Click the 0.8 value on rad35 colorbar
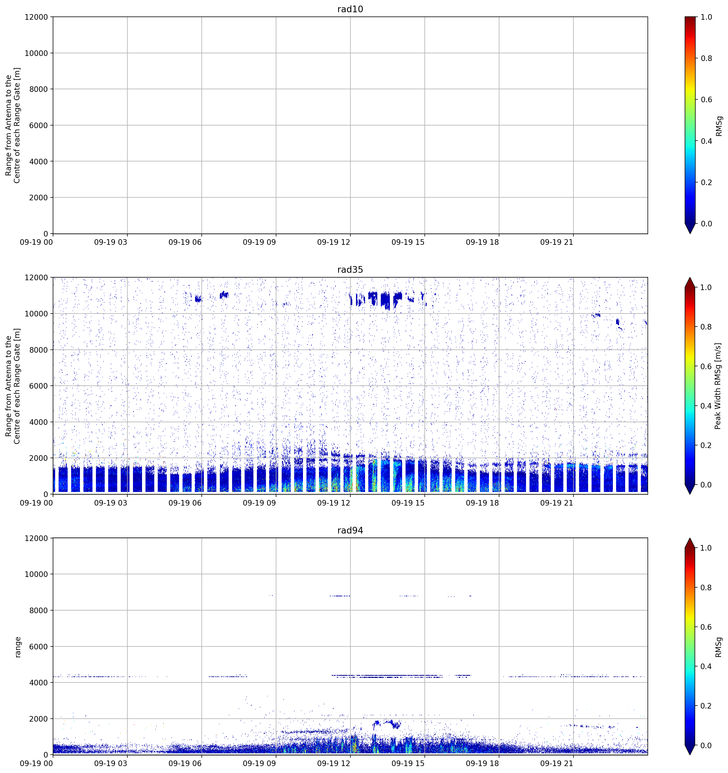The width and height of the screenshot is (728, 773). pos(706,327)
